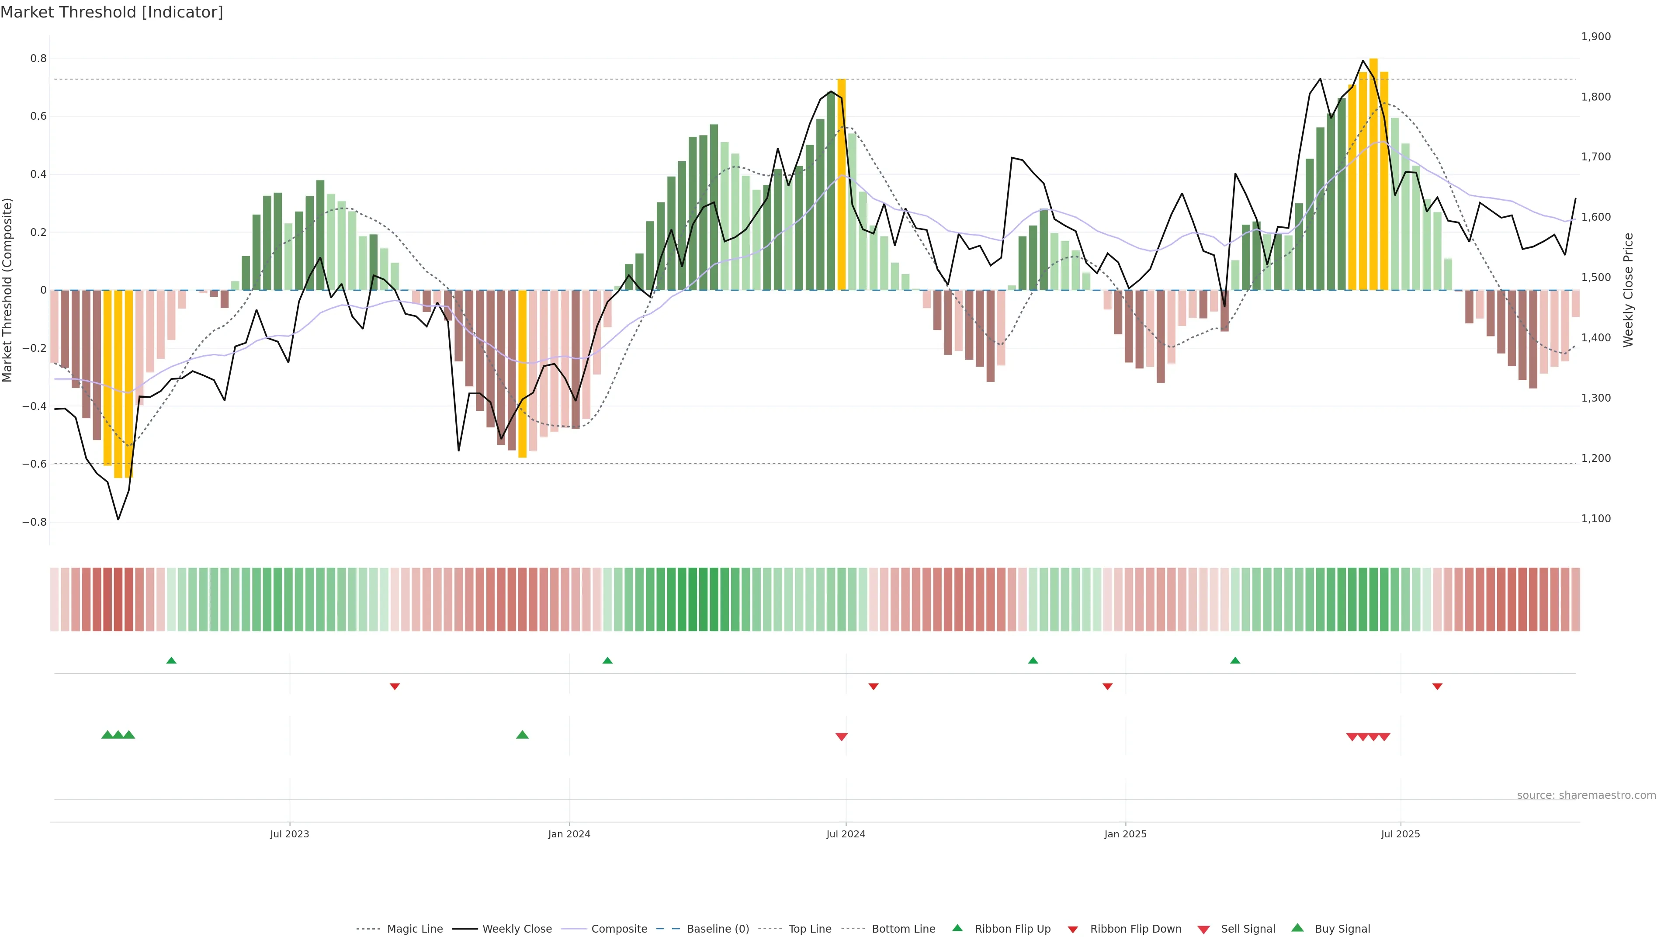The width and height of the screenshot is (1678, 944).
Task: Click the Ribbon Flip Down legend triangle icon
Action: pos(1073,930)
